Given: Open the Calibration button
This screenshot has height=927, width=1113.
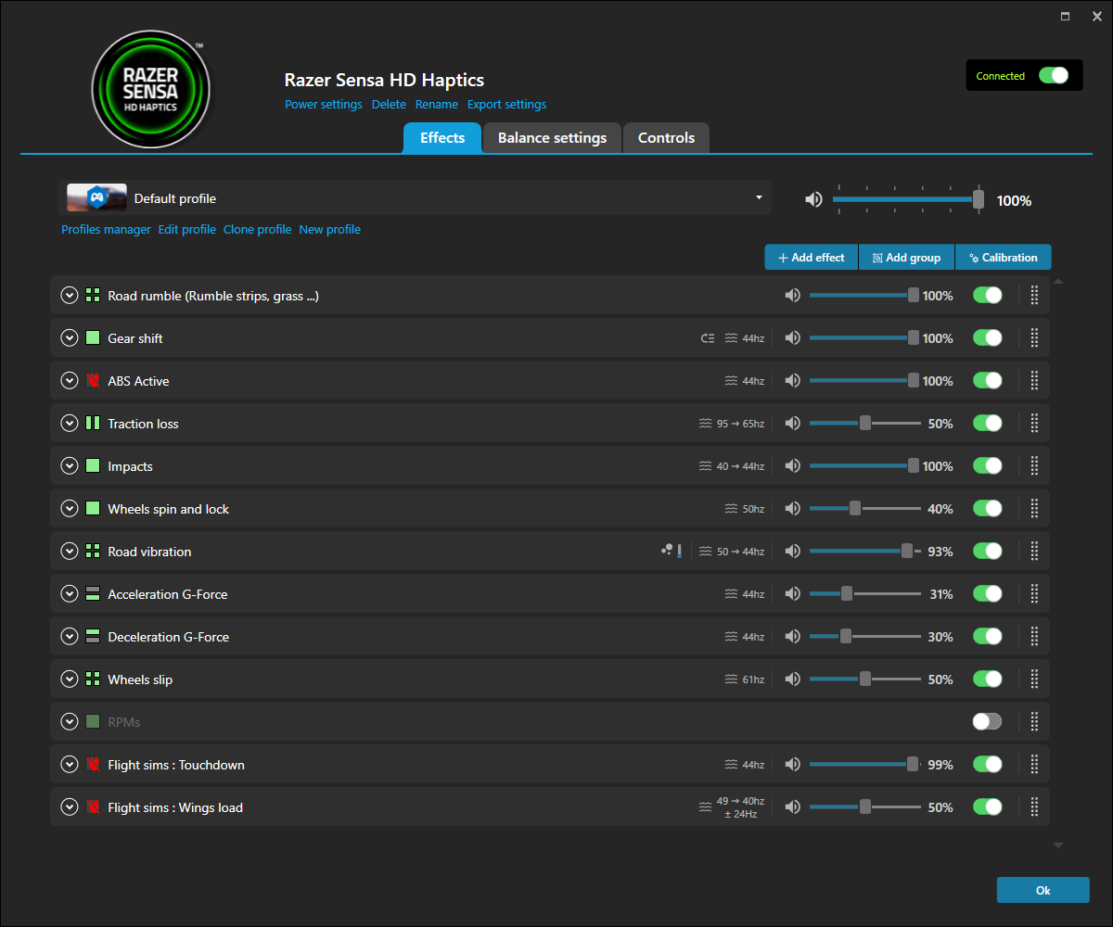Looking at the screenshot, I should point(1003,258).
